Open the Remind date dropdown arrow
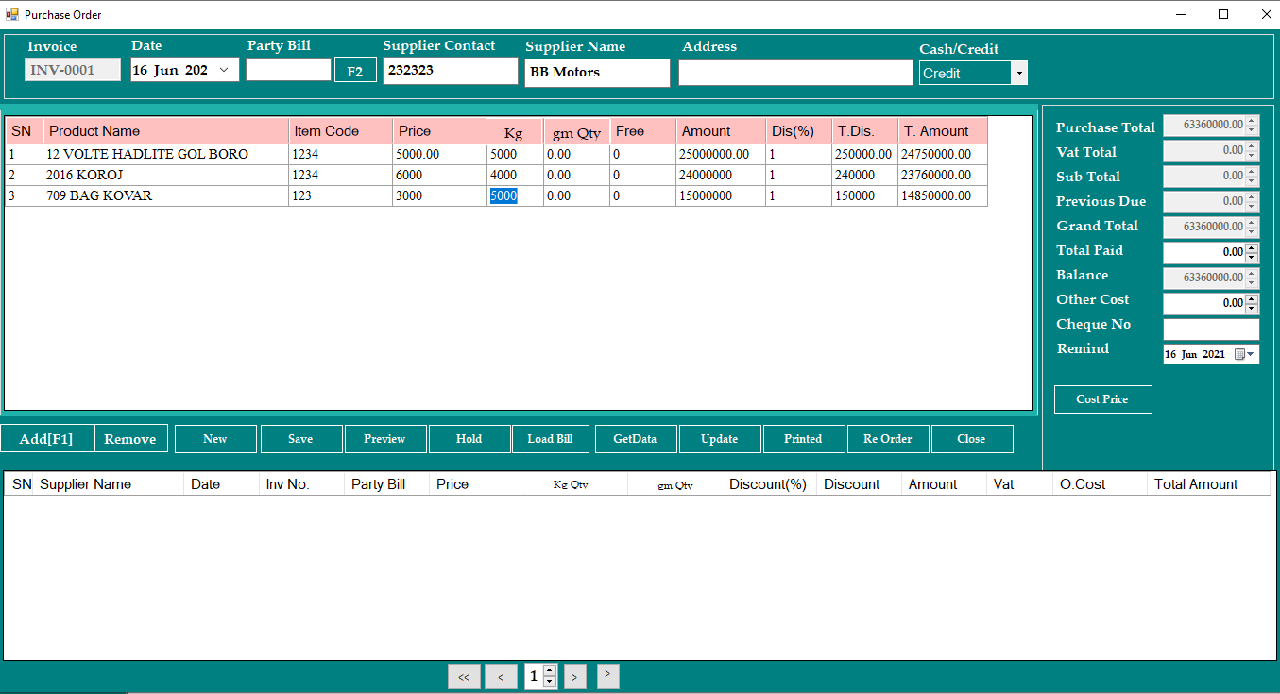 tap(1253, 354)
